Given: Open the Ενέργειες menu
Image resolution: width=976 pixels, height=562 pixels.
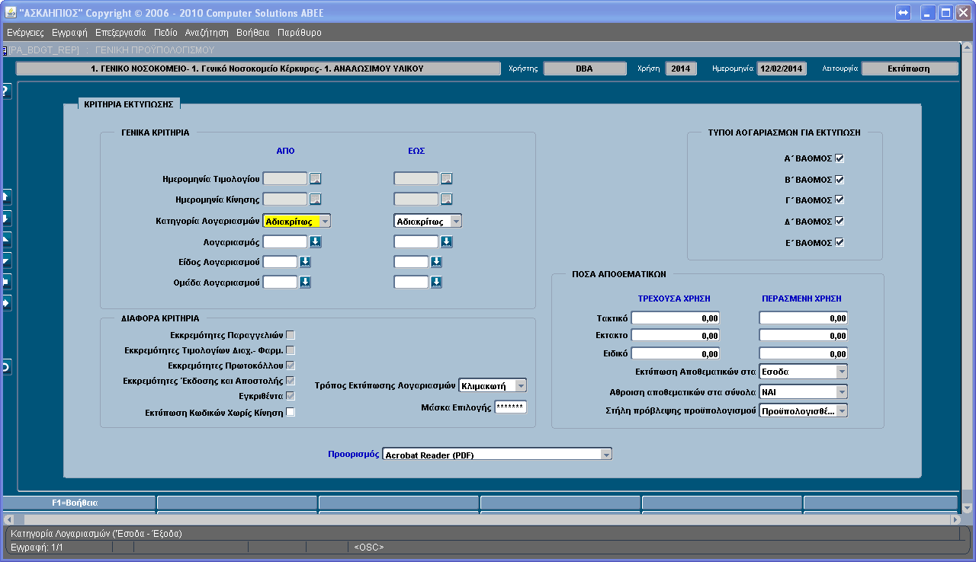Looking at the screenshot, I should (25, 33).
